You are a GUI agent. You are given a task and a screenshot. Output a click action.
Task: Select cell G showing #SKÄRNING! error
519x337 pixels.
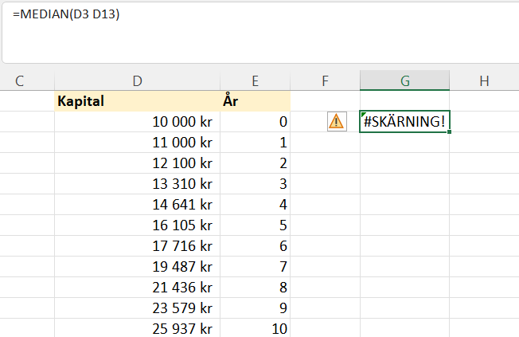[404, 121]
